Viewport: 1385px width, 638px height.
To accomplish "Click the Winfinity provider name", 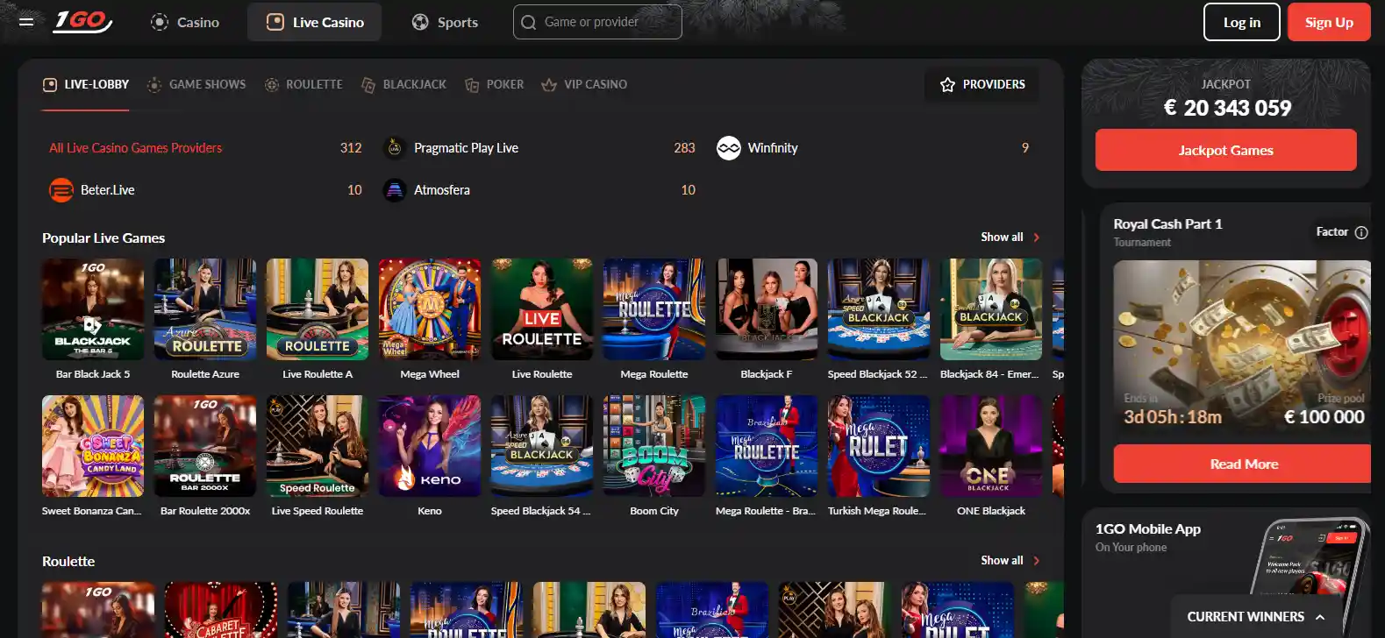I will point(773,148).
